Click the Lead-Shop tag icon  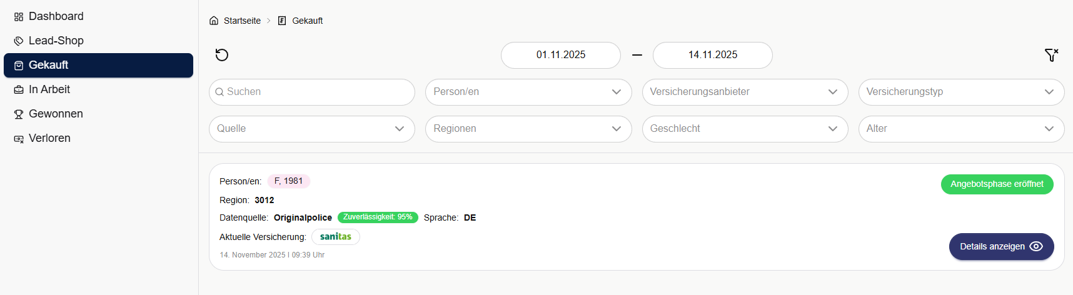(19, 41)
